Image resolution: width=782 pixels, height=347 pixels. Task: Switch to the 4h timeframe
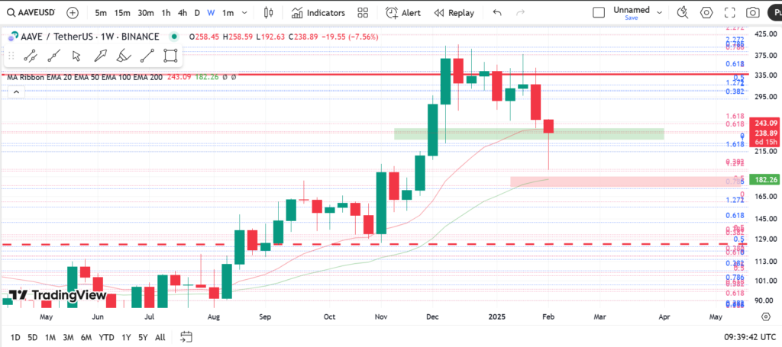tap(182, 13)
